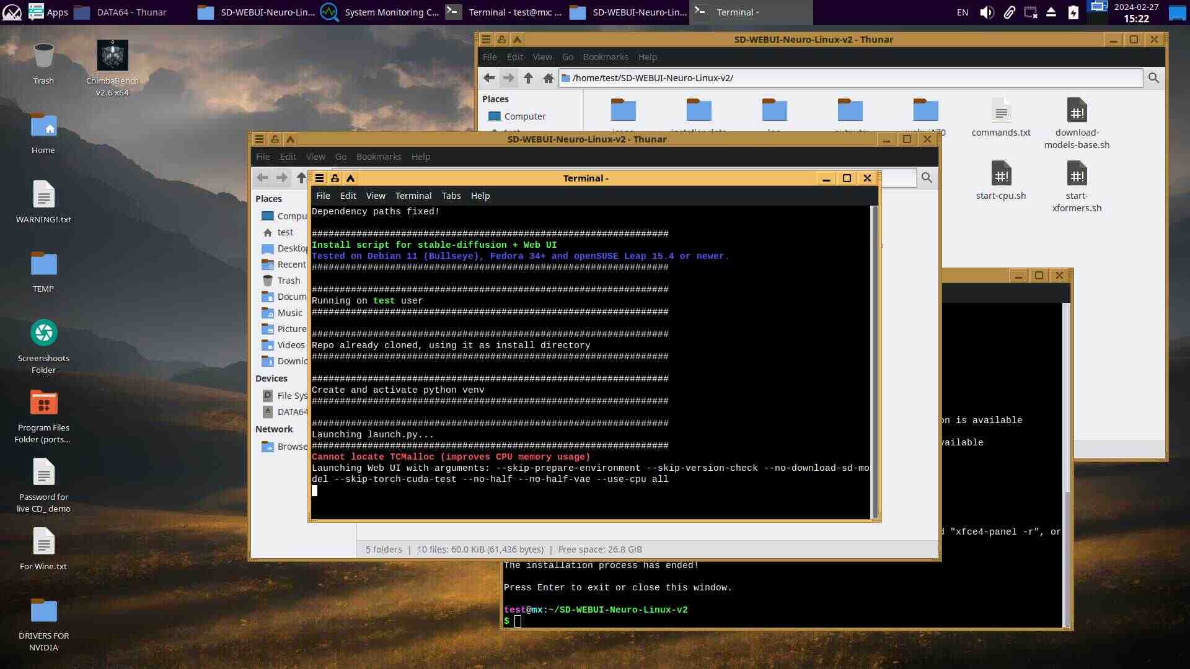Screen dimensions: 1190x669
Task: Go to parent folder using up arrow
Action: (528, 78)
